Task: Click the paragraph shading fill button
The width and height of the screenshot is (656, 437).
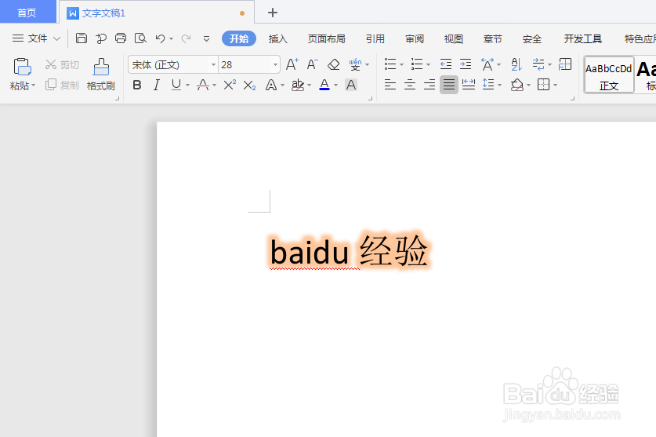Action: [x=517, y=85]
